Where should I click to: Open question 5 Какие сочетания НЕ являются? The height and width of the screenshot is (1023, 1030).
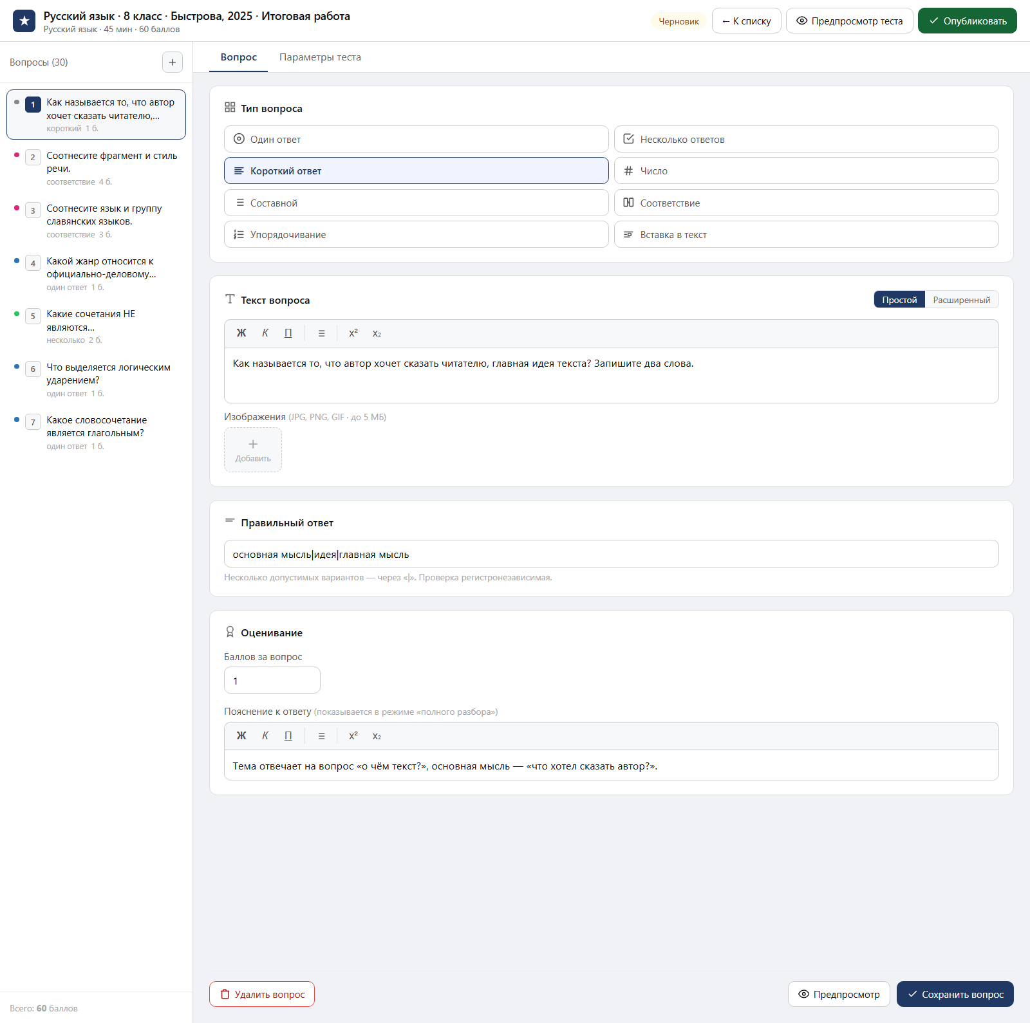tap(97, 326)
